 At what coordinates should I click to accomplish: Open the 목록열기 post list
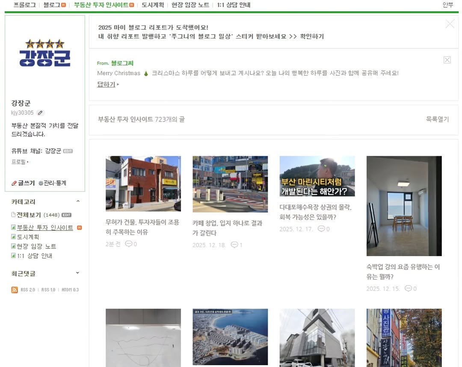click(437, 119)
